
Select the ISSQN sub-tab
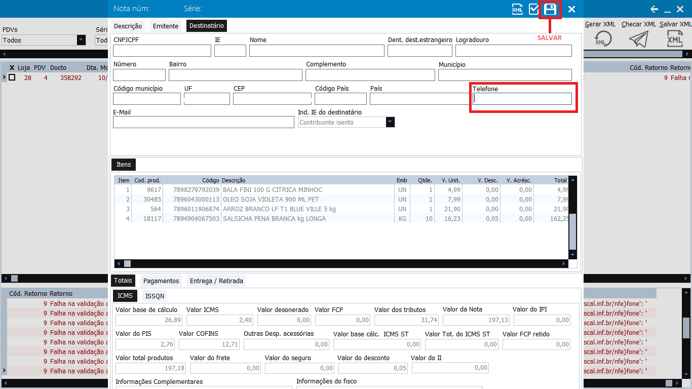click(155, 296)
